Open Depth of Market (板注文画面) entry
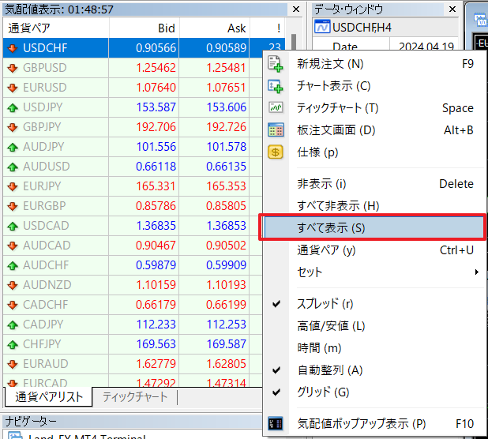Image resolution: width=488 pixels, height=439 pixels. tap(374, 130)
